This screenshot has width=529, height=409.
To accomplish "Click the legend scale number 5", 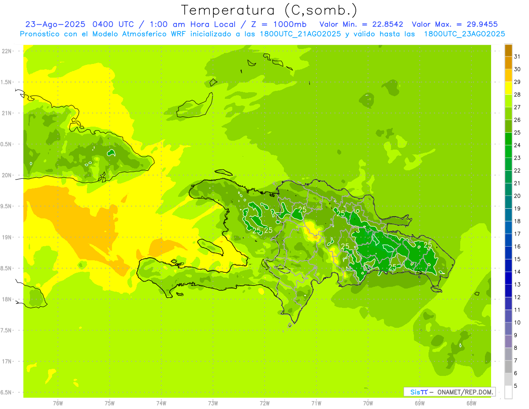I will click(x=516, y=386).
